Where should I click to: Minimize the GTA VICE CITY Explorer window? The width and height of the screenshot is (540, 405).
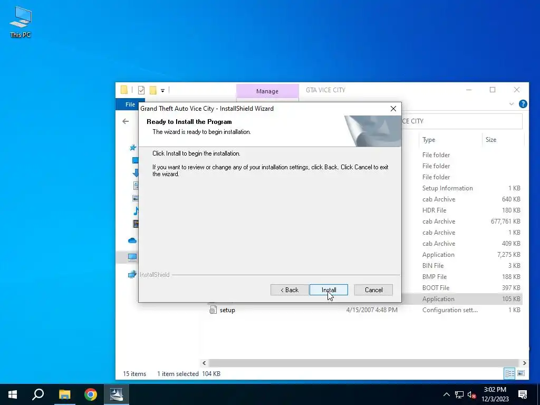pos(469,90)
